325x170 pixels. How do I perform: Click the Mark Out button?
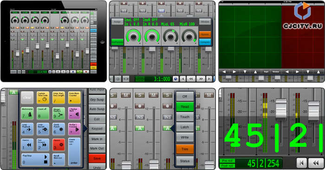[97, 149]
